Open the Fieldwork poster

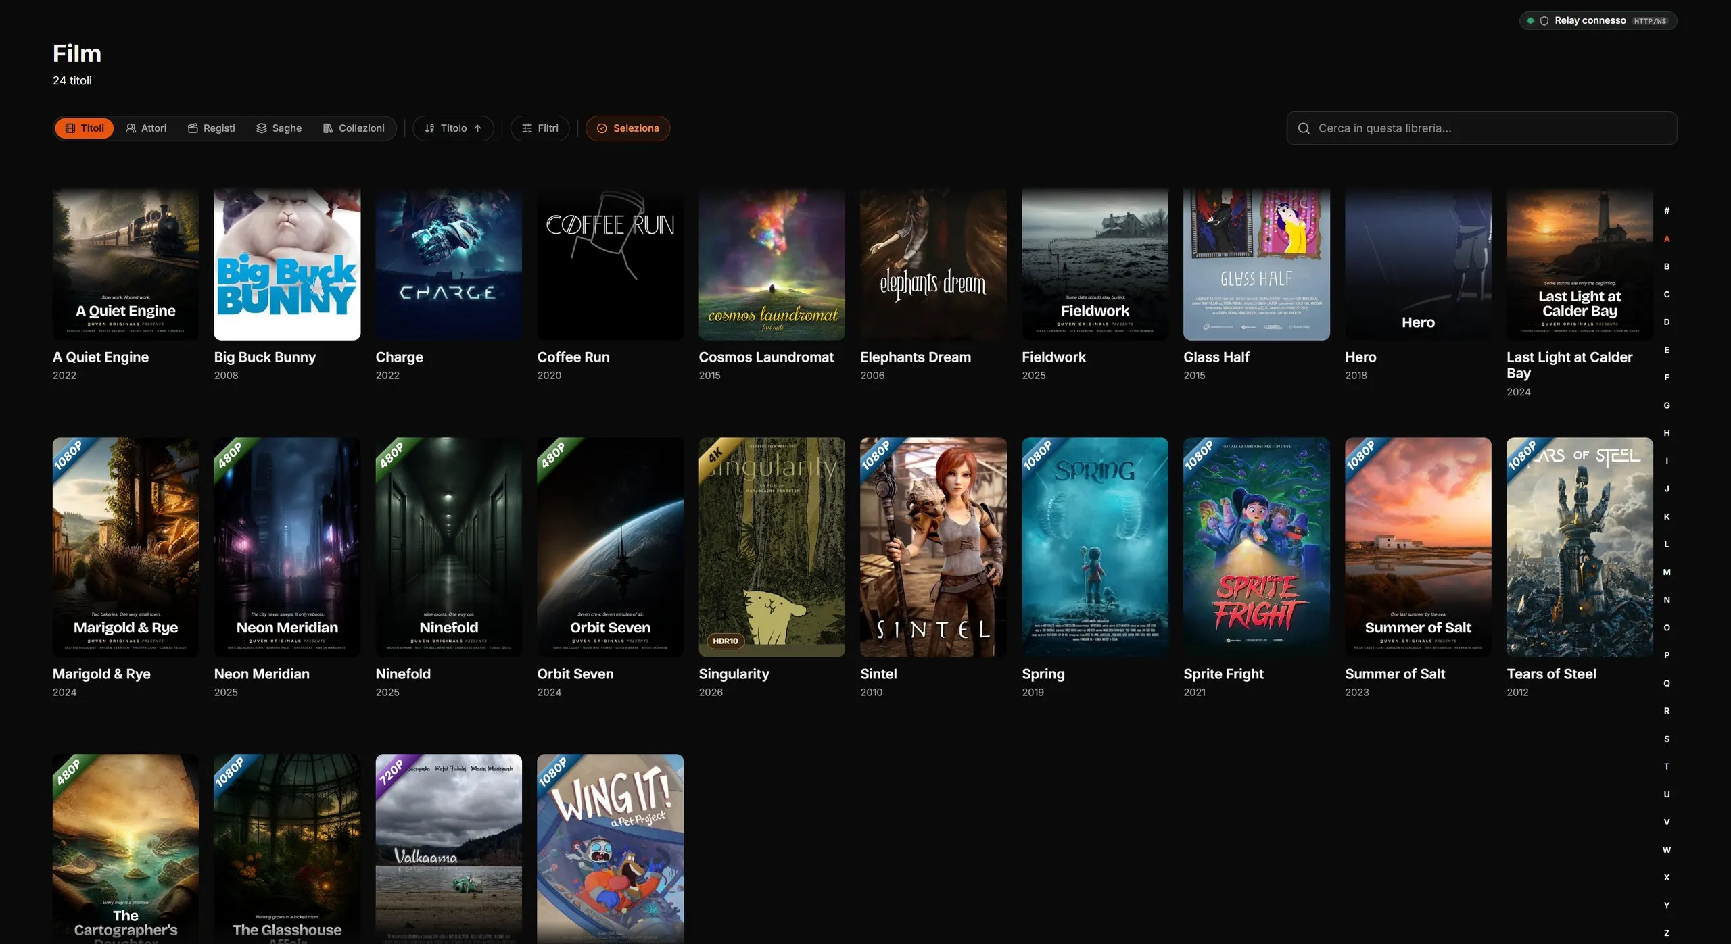pos(1095,264)
